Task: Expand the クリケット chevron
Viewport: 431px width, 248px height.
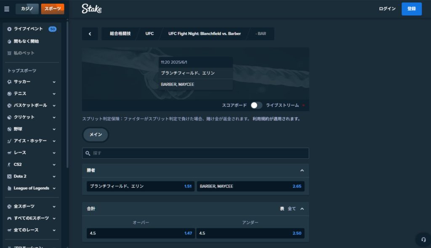Action: (x=54, y=117)
